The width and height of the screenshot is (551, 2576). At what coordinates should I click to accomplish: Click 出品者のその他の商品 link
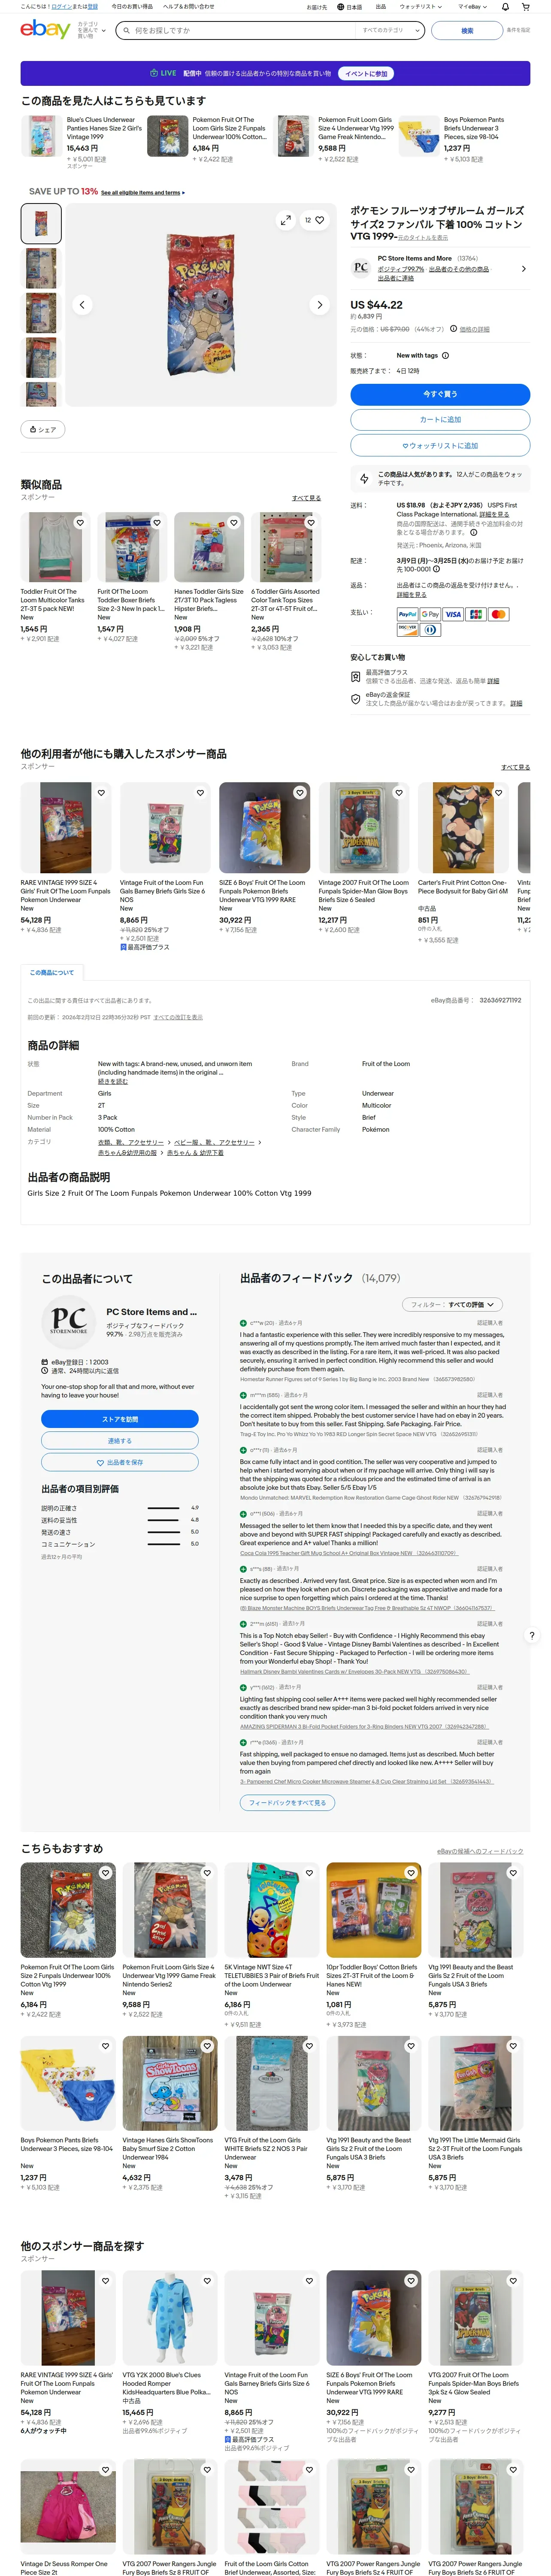pyautogui.click(x=459, y=269)
